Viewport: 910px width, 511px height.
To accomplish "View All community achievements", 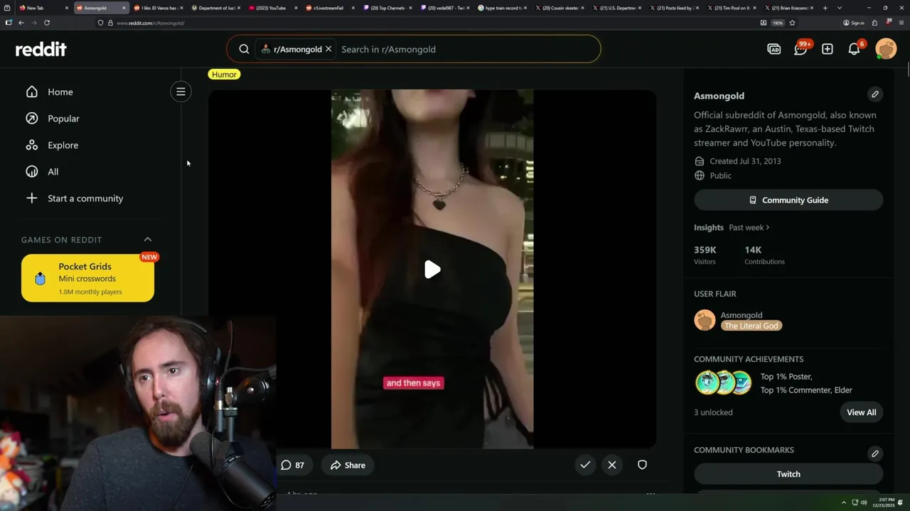I will click(x=862, y=412).
